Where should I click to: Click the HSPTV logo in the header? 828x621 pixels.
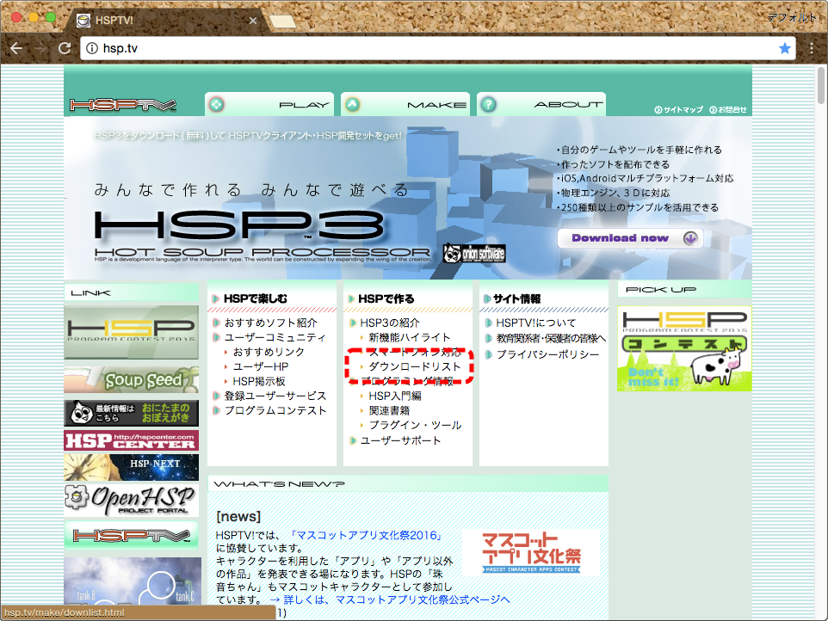click(x=122, y=106)
